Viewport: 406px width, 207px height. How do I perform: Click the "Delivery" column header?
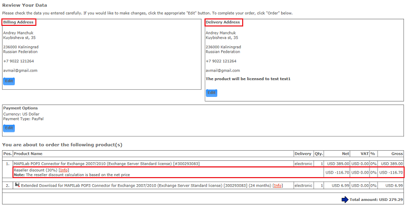pos(302,154)
